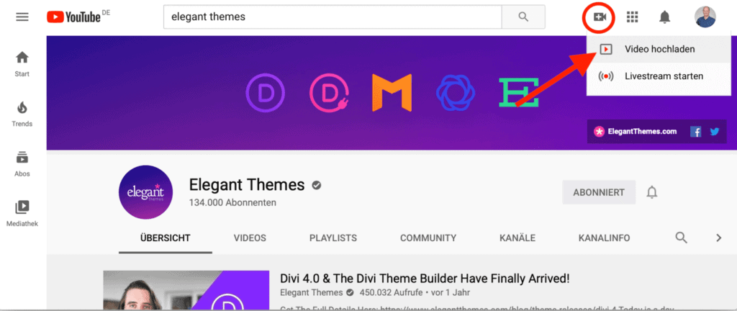Viewport: 737px width, 311px height.
Task: Switch to the Kanalinfo tab
Action: coord(604,238)
